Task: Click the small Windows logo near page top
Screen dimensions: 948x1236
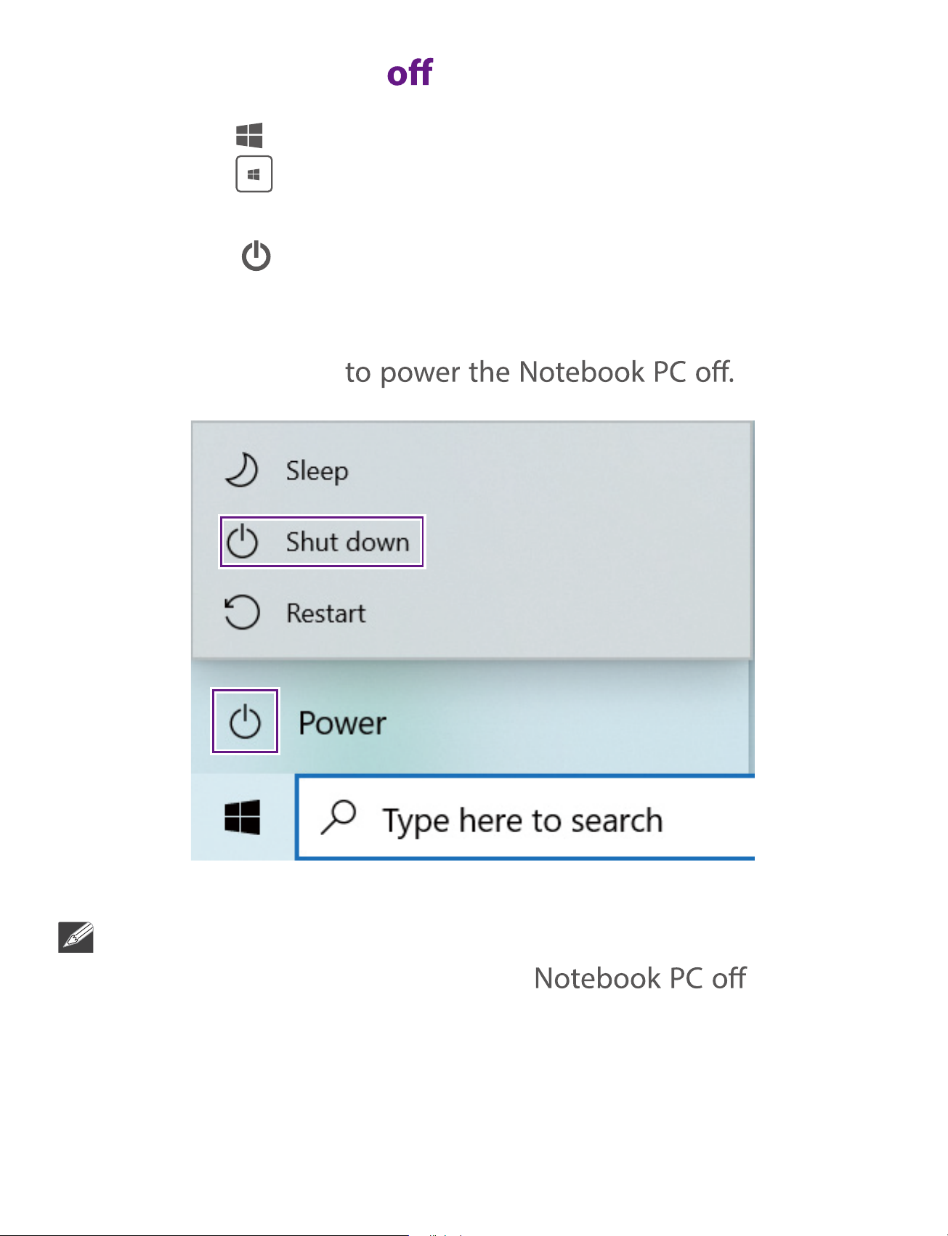Action: (x=249, y=135)
